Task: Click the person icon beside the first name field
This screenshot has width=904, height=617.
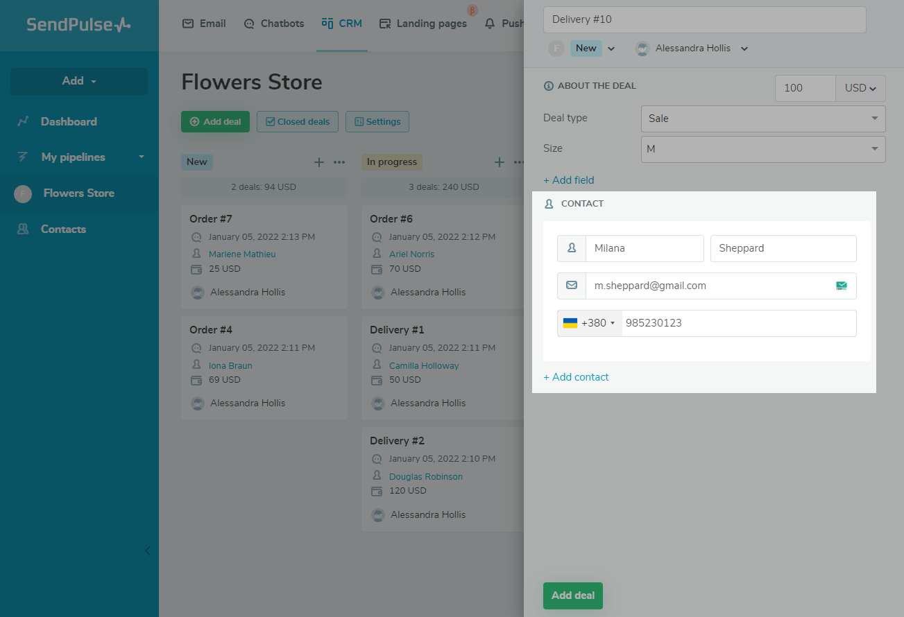Action: click(x=572, y=248)
